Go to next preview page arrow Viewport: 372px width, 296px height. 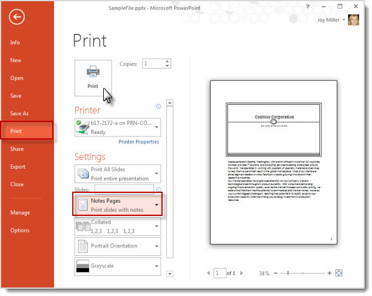point(242,273)
